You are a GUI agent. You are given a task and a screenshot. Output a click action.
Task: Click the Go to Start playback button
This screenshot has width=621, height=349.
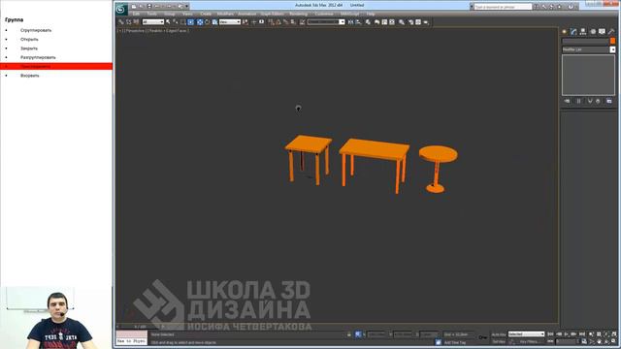550,334
